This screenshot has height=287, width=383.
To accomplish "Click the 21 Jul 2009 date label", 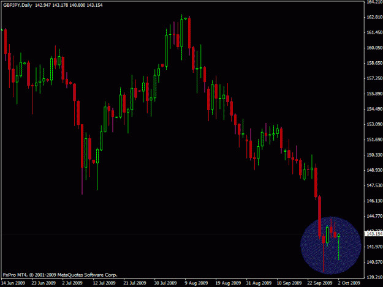I will (135, 283).
